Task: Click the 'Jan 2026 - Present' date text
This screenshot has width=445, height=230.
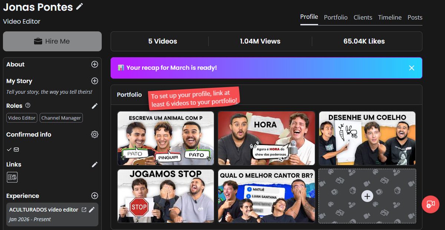Action: [x=30, y=219]
